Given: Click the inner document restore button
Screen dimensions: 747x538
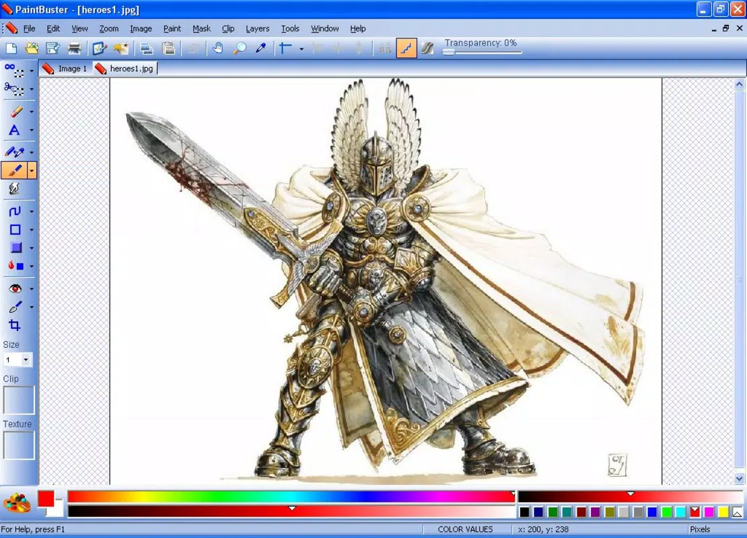Looking at the screenshot, I should coord(725,28).
